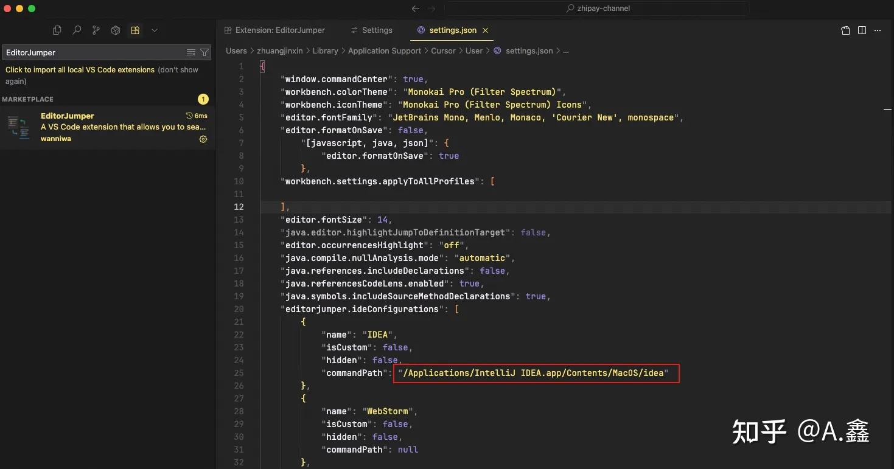894x469 pixels.
Task: Split the editor to the right
Action: click(862, 30)
